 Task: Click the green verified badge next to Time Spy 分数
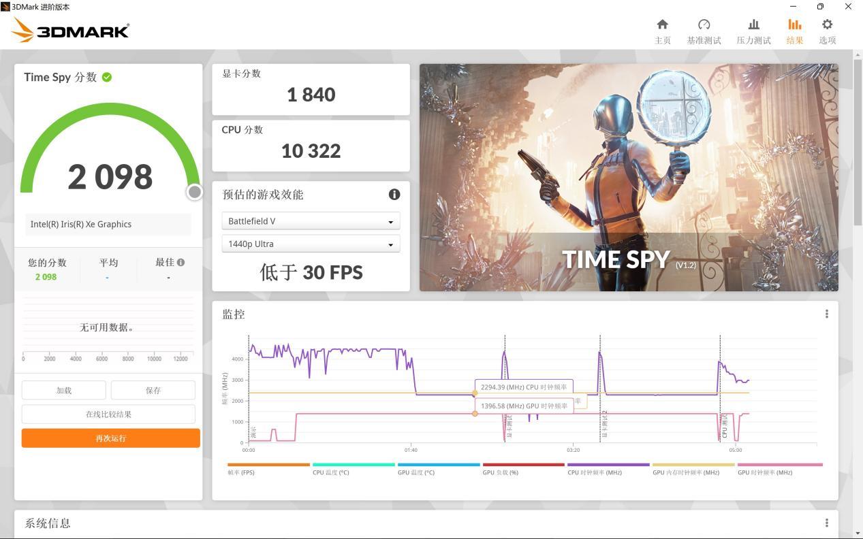106,77
